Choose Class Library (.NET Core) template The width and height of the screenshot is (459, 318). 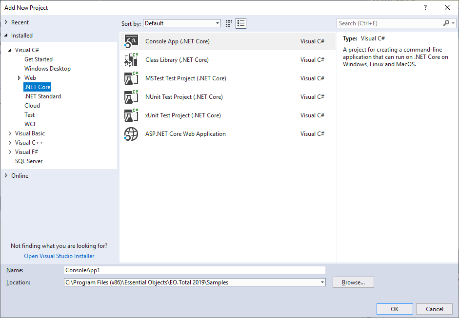[x=228, y=59]
